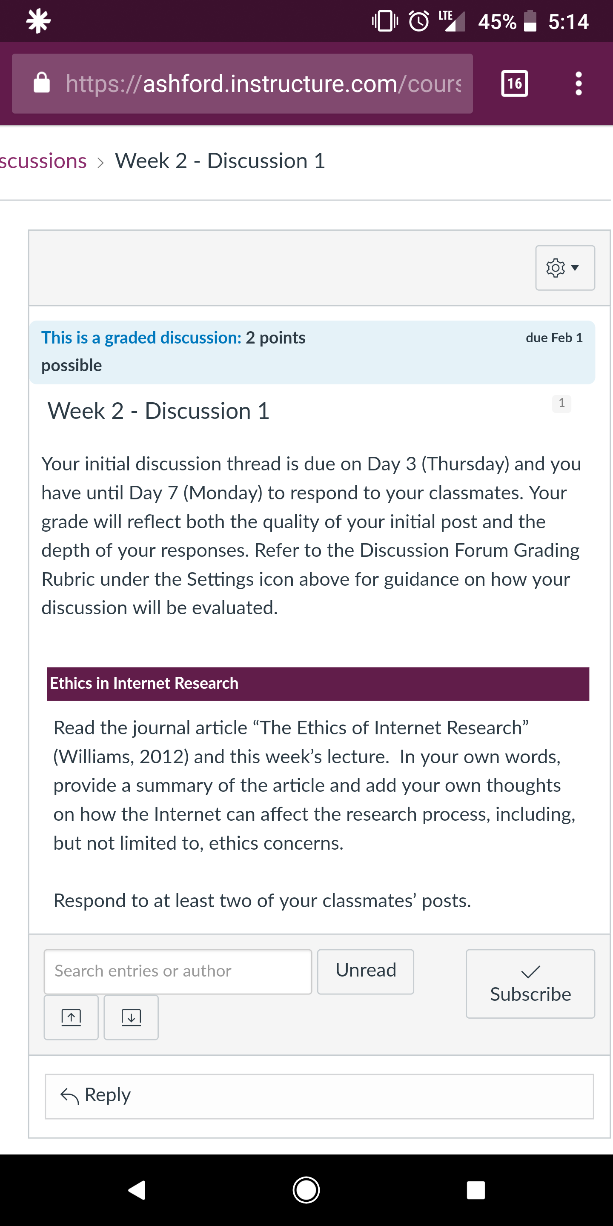Collapse replies with the up arrow button

72,1017
